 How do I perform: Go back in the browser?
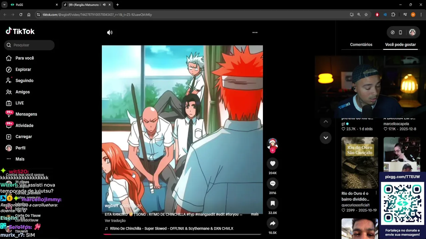click(x=5, y=15)
